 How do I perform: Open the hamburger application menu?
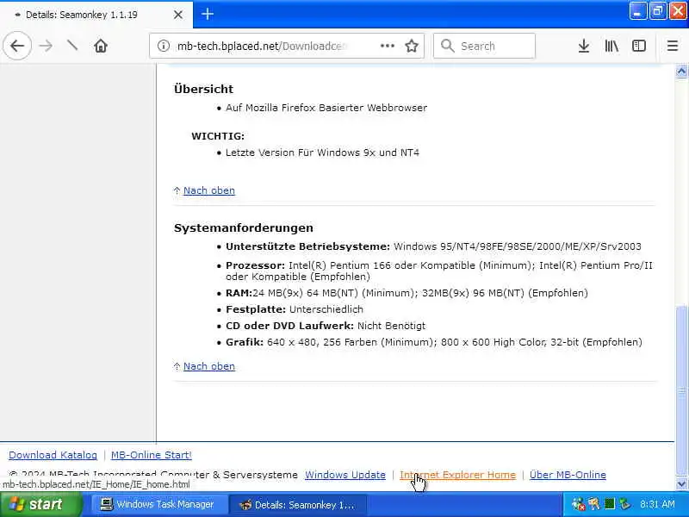[x=673, y=46]
